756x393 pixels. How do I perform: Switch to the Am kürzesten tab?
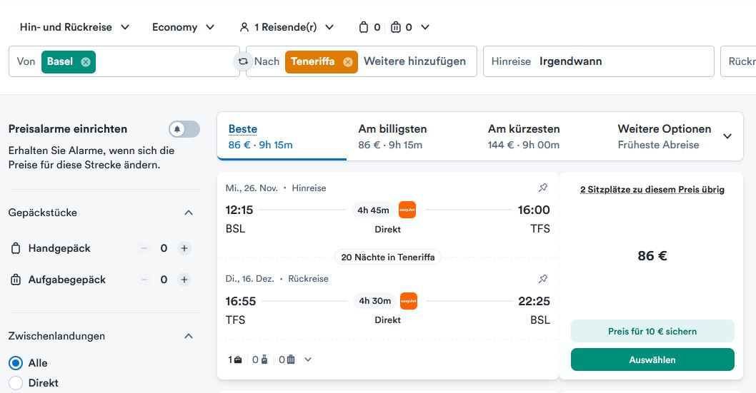pyautogui.click(x=523, y=136)
